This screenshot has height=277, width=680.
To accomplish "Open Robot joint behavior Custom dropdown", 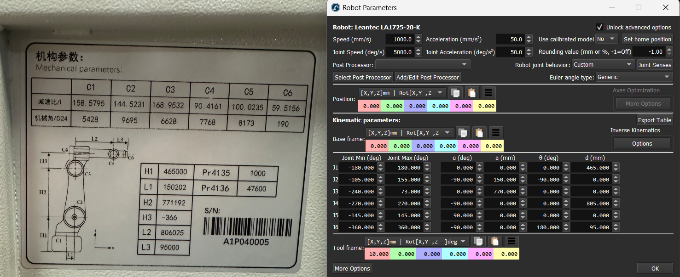I will coord(603,65).
